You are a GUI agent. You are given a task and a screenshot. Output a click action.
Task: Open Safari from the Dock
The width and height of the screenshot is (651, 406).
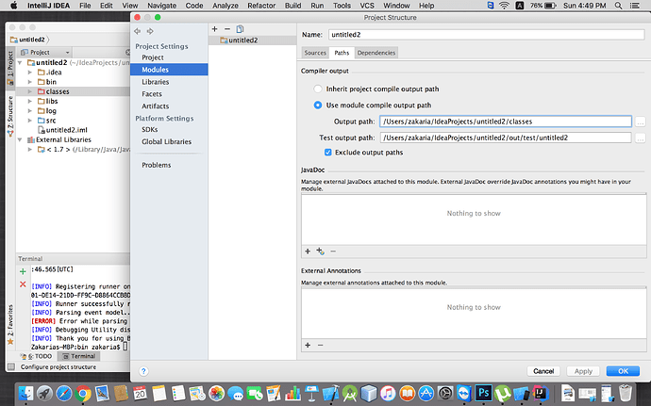pos(64,393)
